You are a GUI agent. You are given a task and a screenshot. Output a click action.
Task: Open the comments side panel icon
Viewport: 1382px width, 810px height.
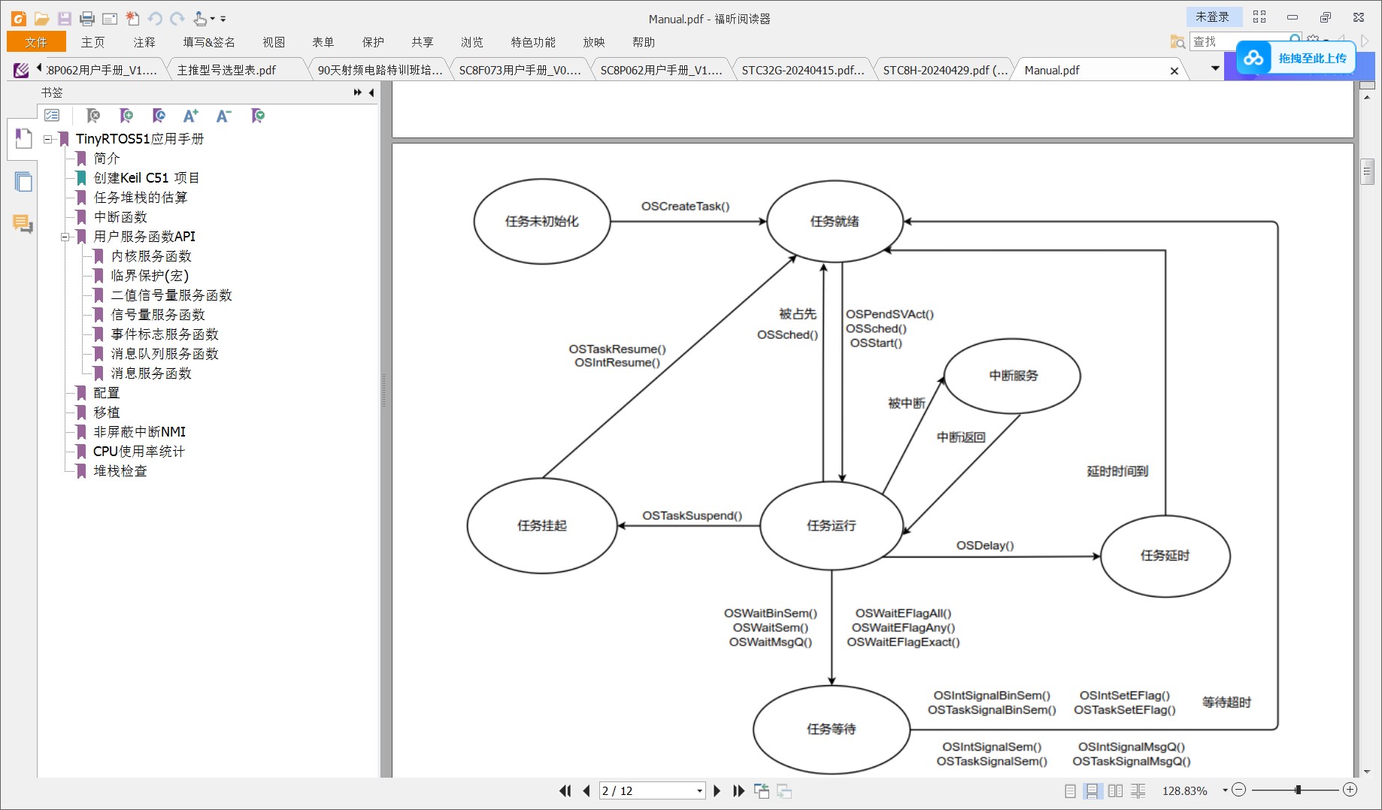tap(23, 223)
